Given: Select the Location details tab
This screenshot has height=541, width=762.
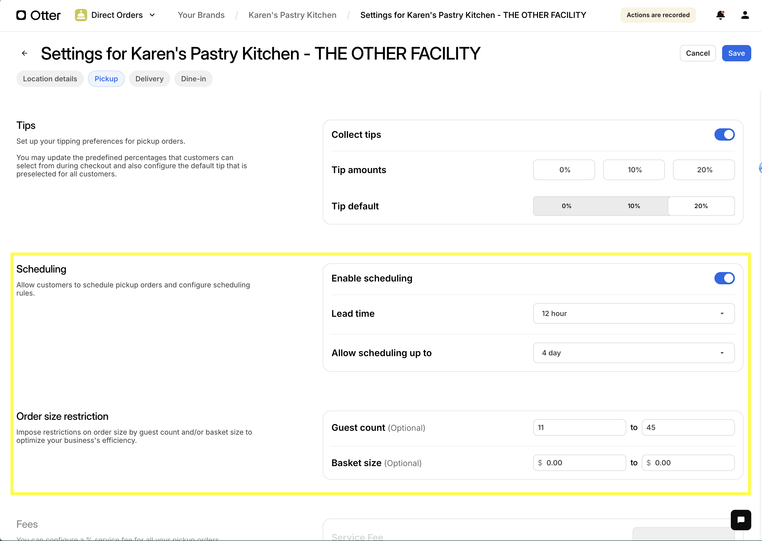Looking at the screenshot, I should click(50, 78).
